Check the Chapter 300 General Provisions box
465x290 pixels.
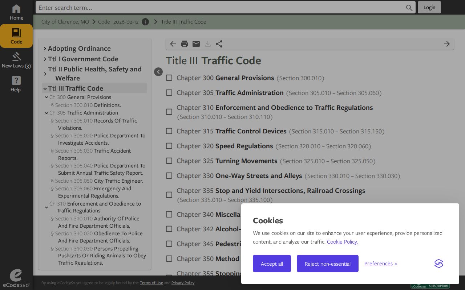coord(169,78)
